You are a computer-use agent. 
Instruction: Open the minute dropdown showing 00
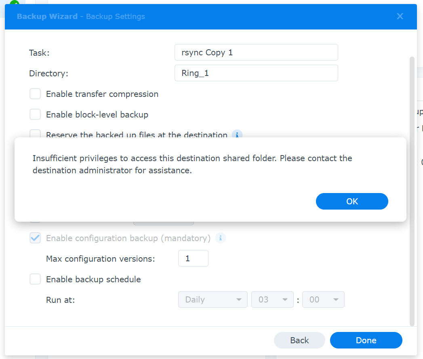[323, 299]
